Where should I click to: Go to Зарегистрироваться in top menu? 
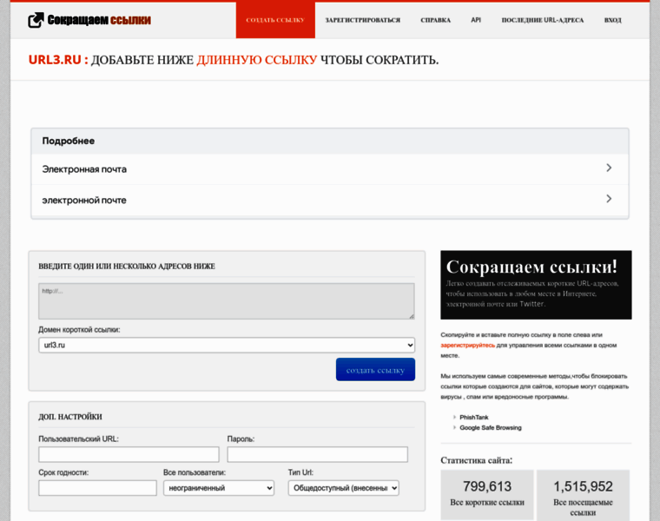click(362, 20)
